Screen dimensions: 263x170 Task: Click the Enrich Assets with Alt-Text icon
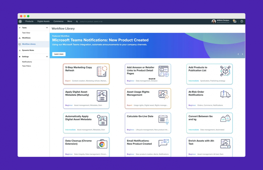click(x=225, y=144)
